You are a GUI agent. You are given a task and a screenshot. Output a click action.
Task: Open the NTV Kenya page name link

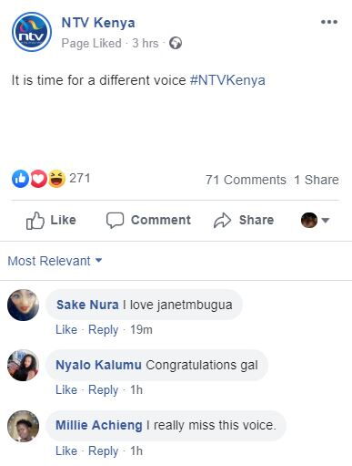tap(98, 23)
